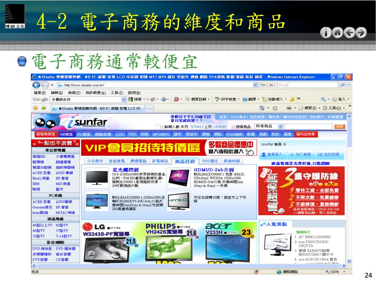Screen dimensions: 376x282
Task: Click the printer icon in command bar
Action: tap(289, 108)
